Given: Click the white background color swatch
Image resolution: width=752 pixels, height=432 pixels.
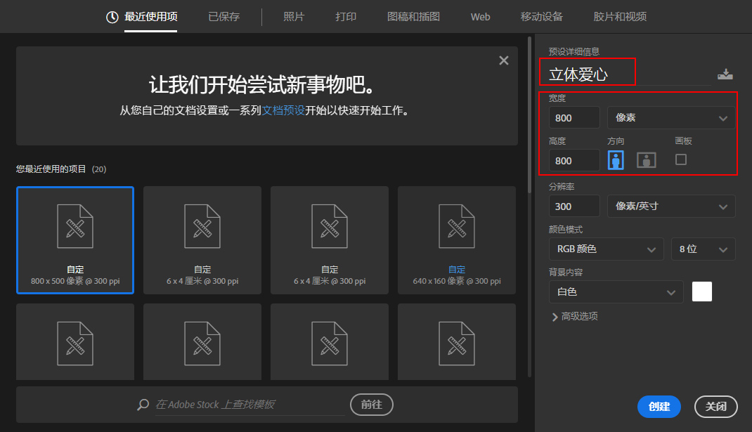Looking at the screenshot, I should coord(701,292).
